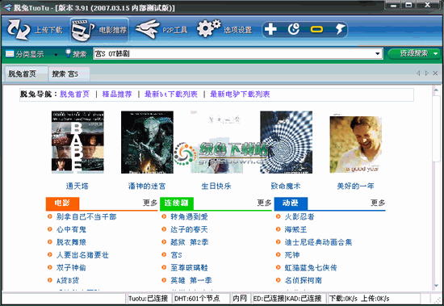The height and width of the screenshot is (306, 444).
Task: Click 更多 beside the 连续剧 header
Action: [x=264, y=203]
